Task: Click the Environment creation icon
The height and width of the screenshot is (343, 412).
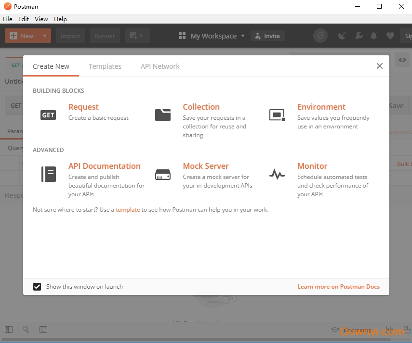Action: pyautogui.click(x=277, y=115)
